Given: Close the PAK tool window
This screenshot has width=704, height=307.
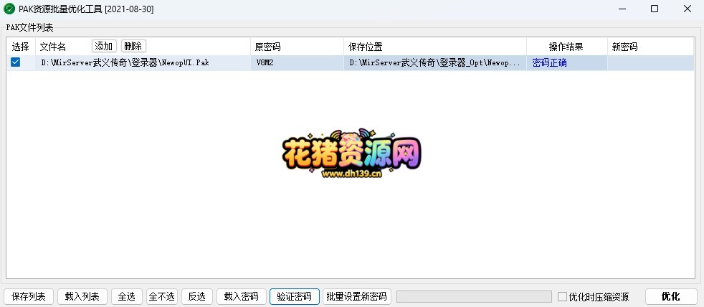Looking at the screenshot, I should 688,9.
